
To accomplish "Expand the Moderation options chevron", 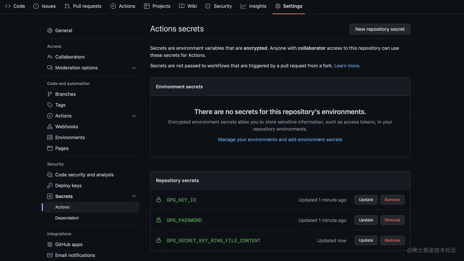I will pyautogui.click(x=134, y=68).
